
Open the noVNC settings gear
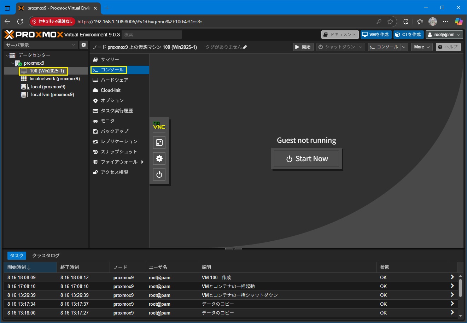(159, 158)
